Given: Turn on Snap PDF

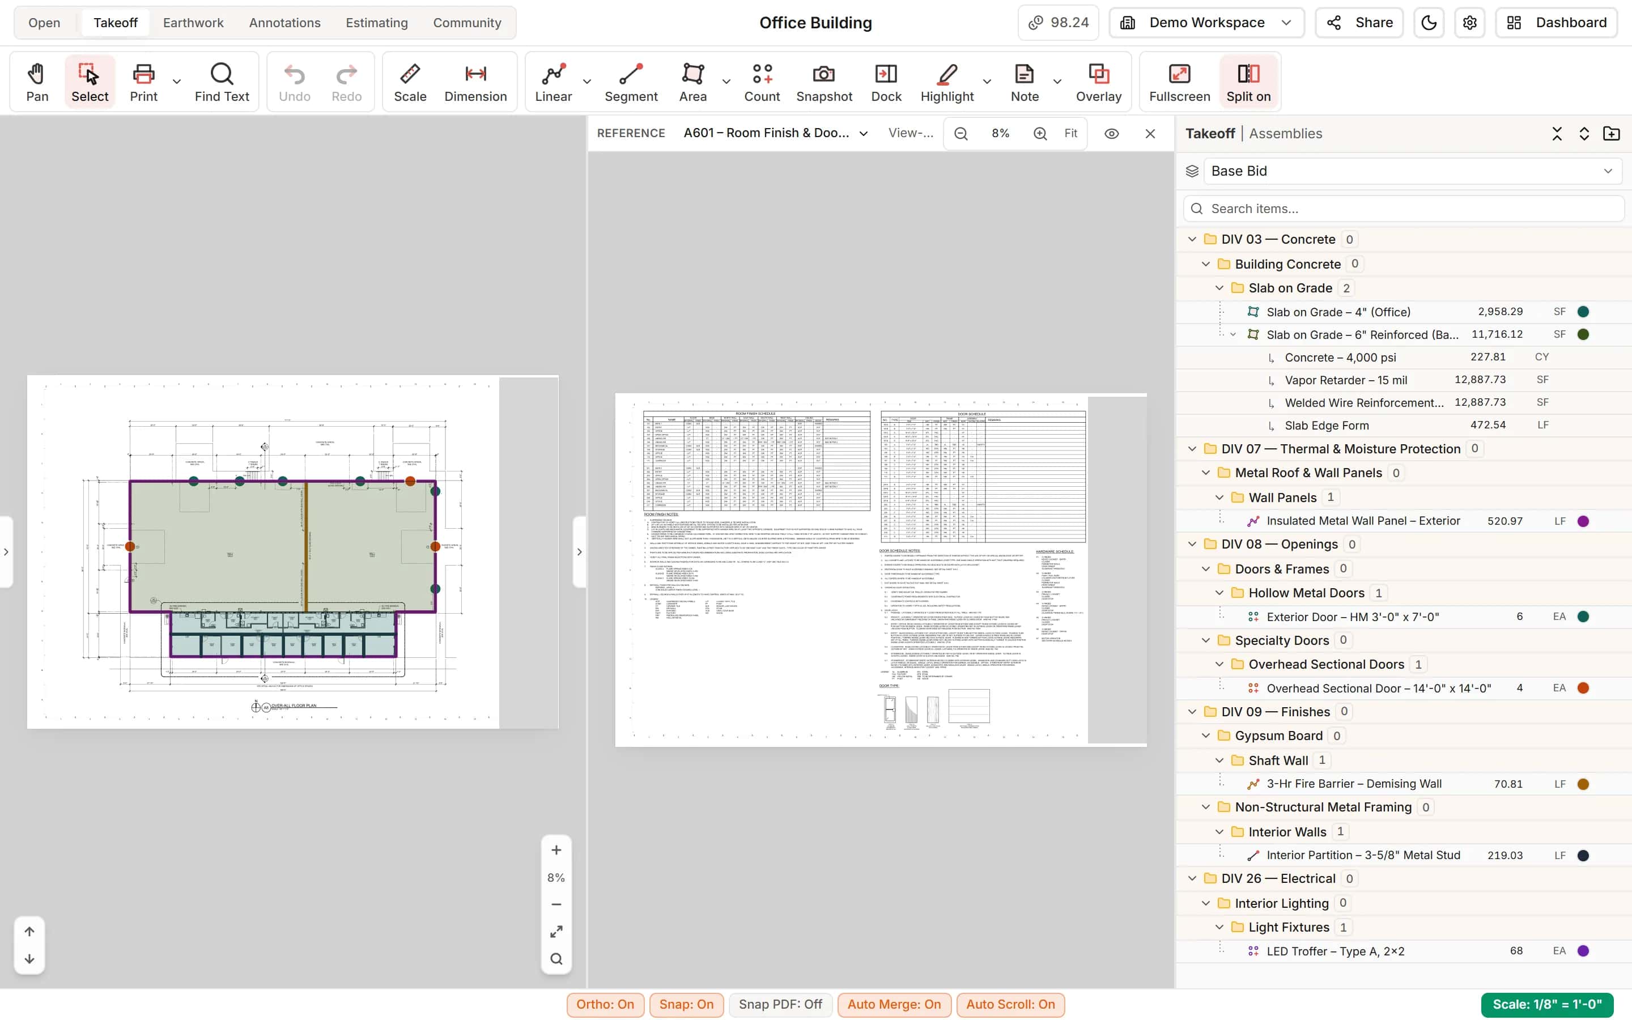Looking at the screenshot, I should pos(780,1005).
